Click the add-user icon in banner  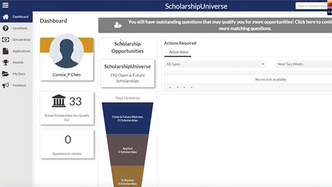118,25
